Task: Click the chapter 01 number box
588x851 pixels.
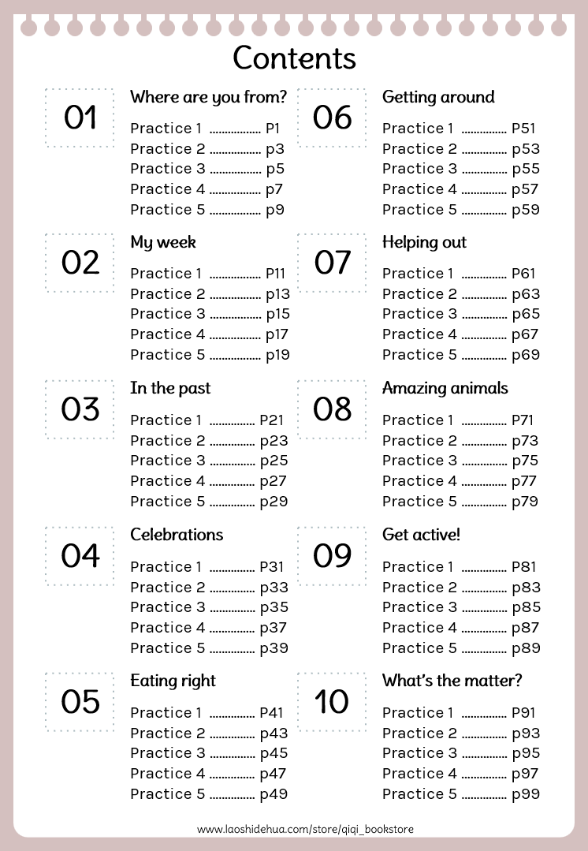Action: 80,118
